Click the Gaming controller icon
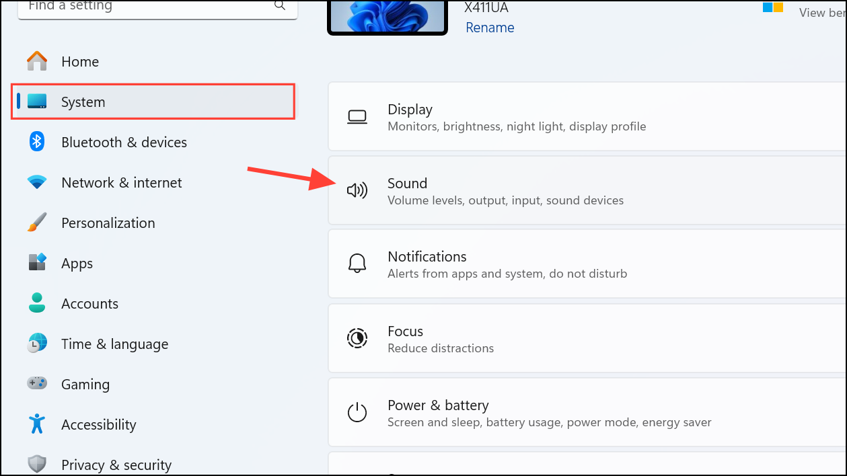The image size is (847, 476). pyautogui.click(x=36, y=383)
